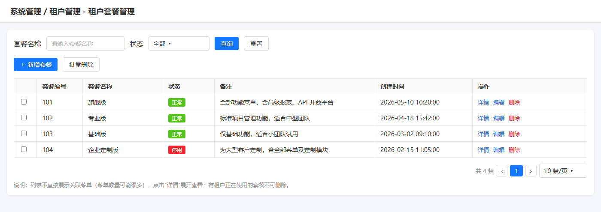Click remark 标准项目管理功能，适合中型团队
This screenshot has height=212, width=601.
(x=264, y=118)
